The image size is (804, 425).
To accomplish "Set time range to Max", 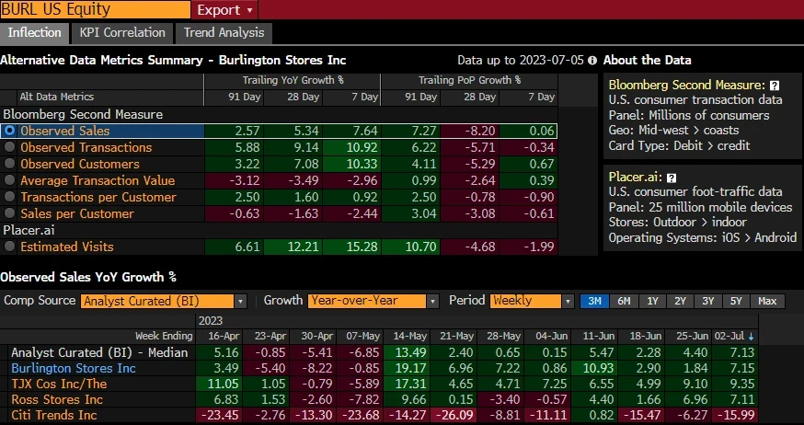I will pos(767,301).
